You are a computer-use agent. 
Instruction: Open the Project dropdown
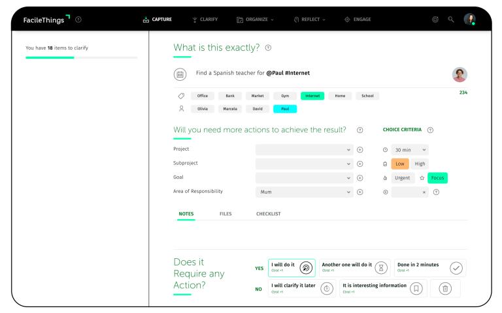coord(304,149)
